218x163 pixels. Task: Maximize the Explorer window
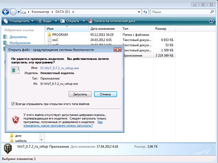coord(203,5)
